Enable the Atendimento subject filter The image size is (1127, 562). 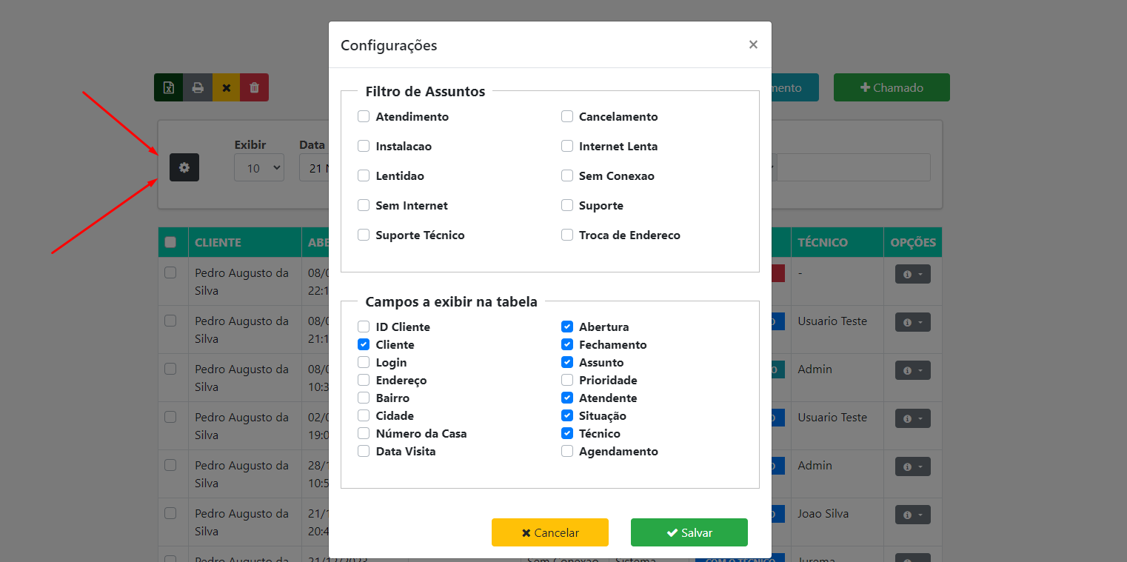click(x=363, y=116)
